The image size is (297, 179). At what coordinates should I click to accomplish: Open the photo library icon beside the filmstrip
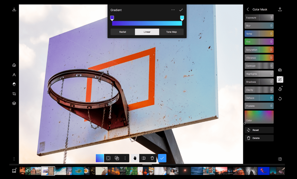14,171
